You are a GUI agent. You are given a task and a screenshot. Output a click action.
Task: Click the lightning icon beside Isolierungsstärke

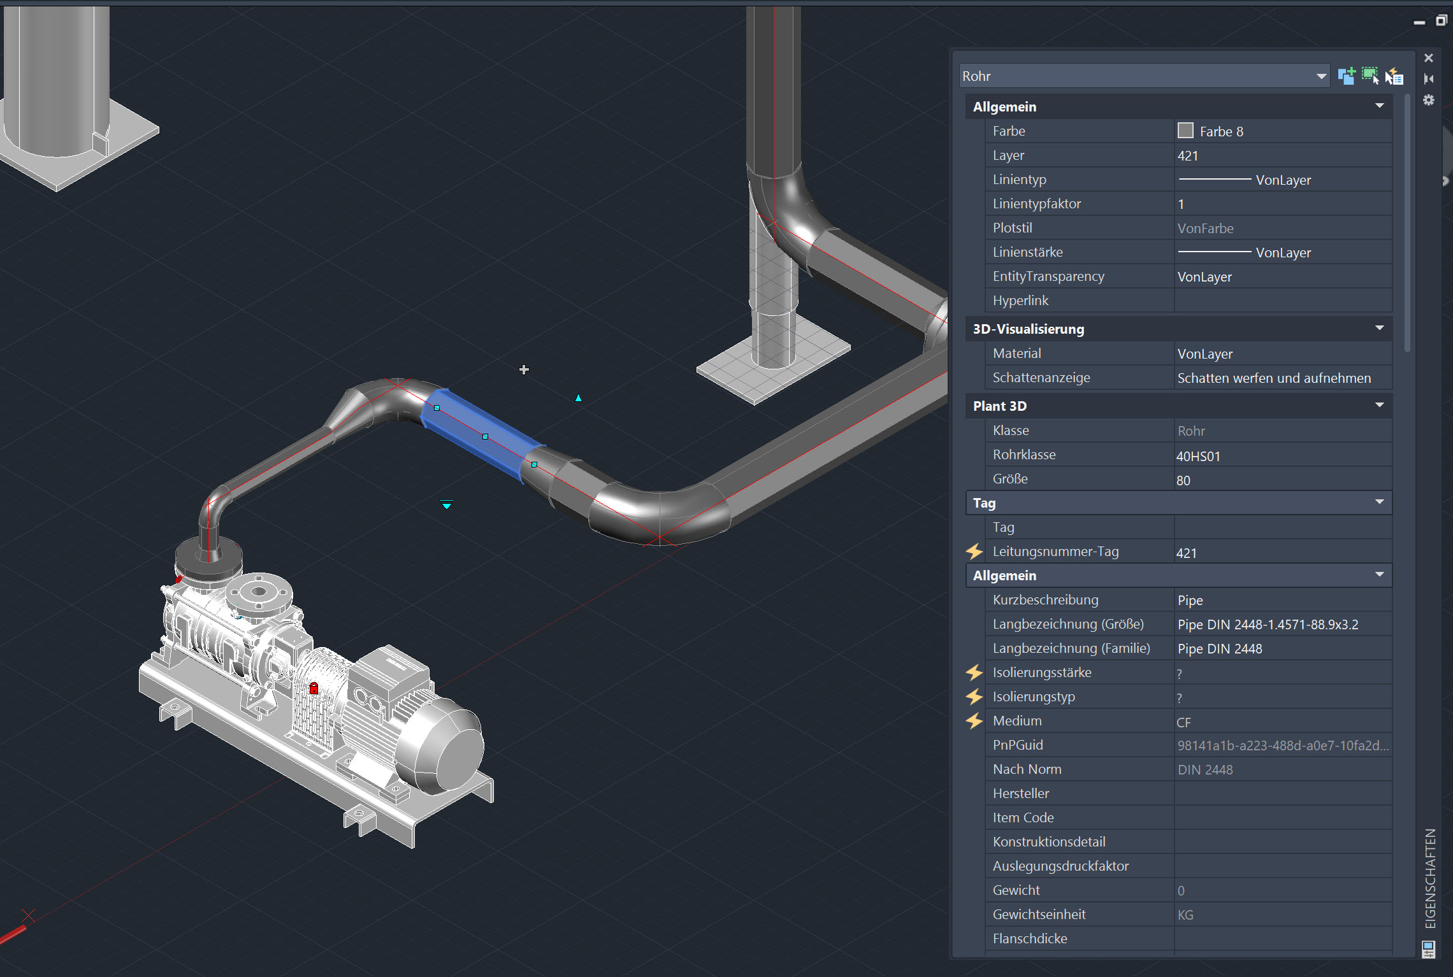coord(974,672)
